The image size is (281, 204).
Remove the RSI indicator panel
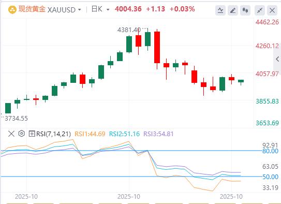pos(11,134)
